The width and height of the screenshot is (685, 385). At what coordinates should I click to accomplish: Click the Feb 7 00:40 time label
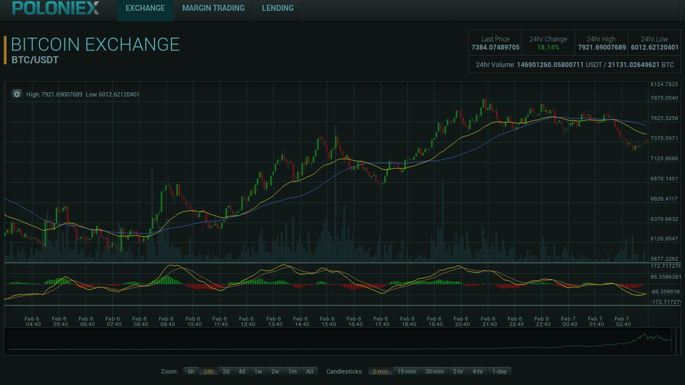[568, 322]
